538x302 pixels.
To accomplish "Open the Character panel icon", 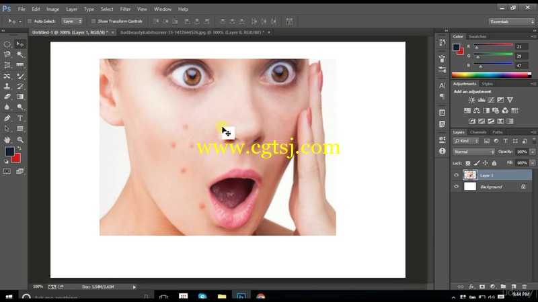I will (x=442, y=86).
